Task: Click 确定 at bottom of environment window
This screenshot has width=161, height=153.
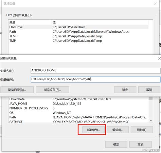Action: pos(116,144)
